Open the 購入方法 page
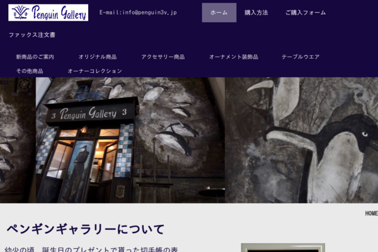Image resolution: width=378 pixels, height=252 pixels. click(256, 13)
